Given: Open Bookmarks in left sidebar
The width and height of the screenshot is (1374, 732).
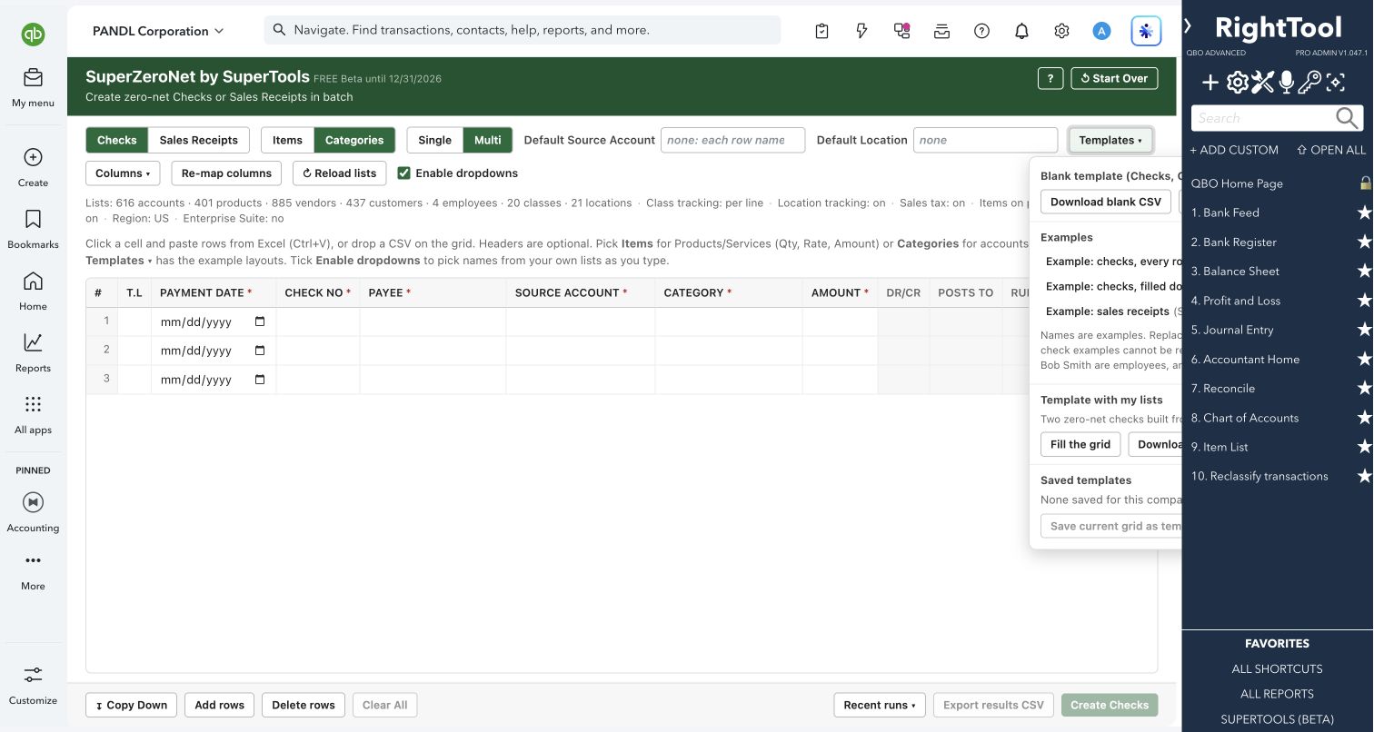Looking at the screenshot, I should 33,229.
